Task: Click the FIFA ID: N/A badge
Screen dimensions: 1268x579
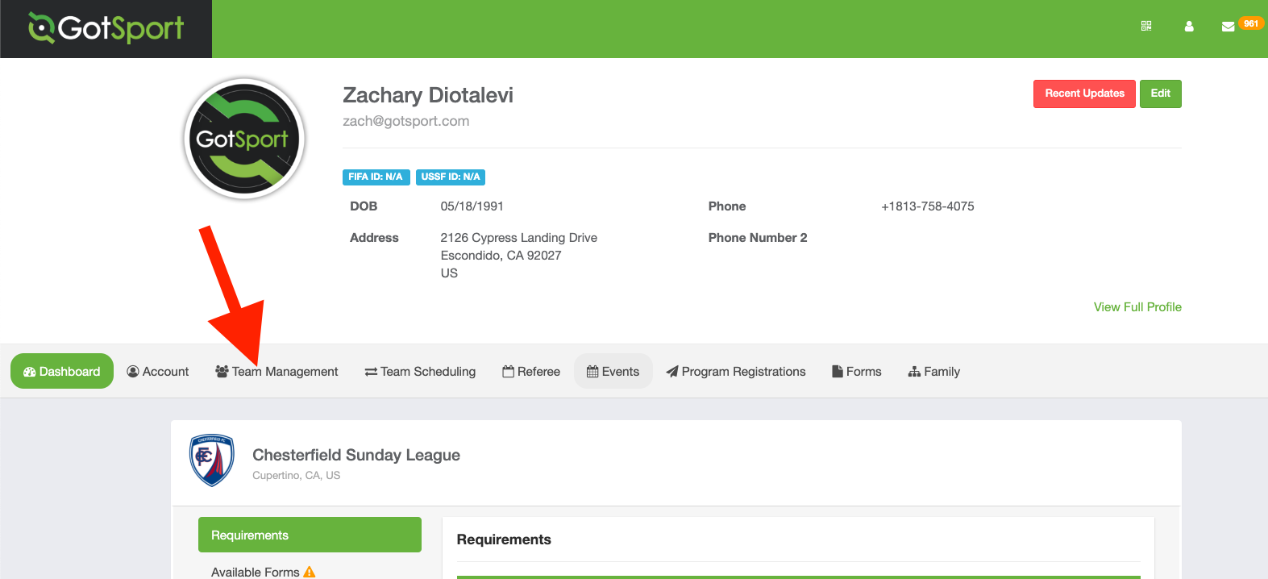Action: tap(376, 177)
